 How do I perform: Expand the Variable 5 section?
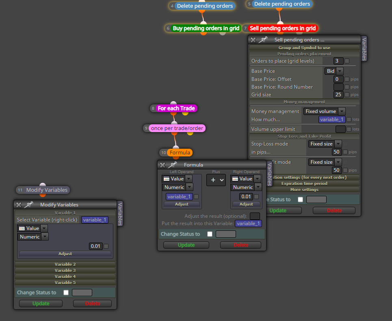(65, 282)
